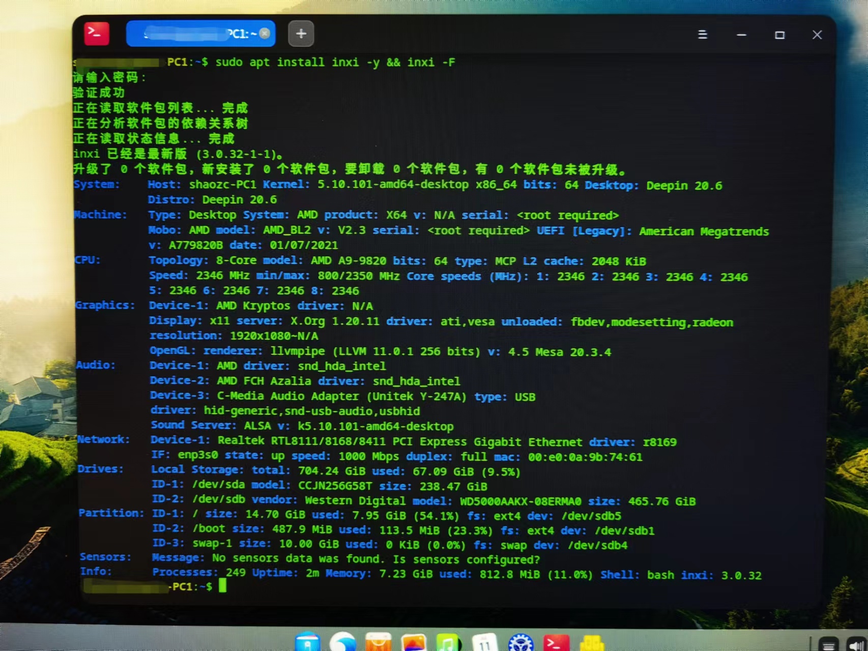Close the terminal window

click(x=817, y=35)
